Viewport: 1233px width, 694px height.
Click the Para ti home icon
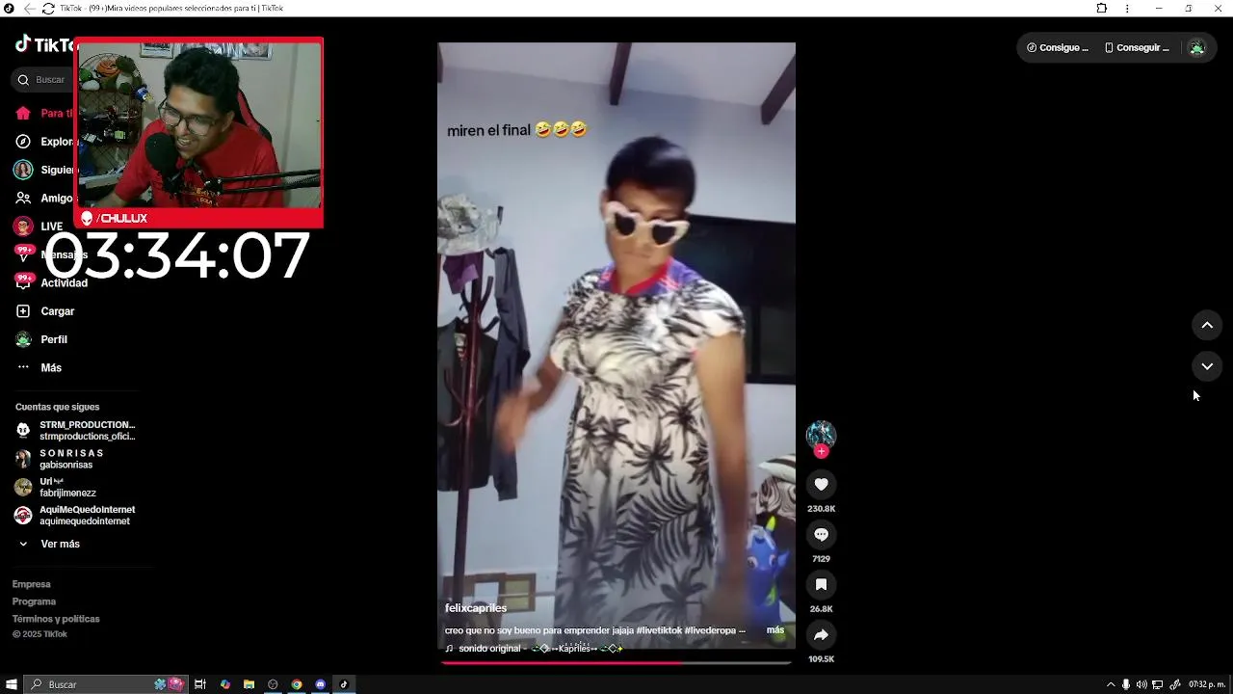point(23,114)
